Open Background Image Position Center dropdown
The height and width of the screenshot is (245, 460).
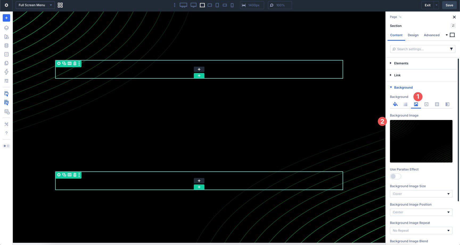point(421,212)
